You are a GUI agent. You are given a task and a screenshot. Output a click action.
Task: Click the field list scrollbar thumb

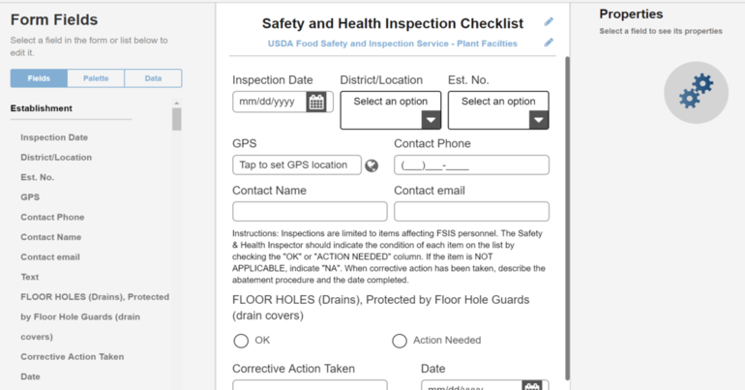(x=177, y=119)
